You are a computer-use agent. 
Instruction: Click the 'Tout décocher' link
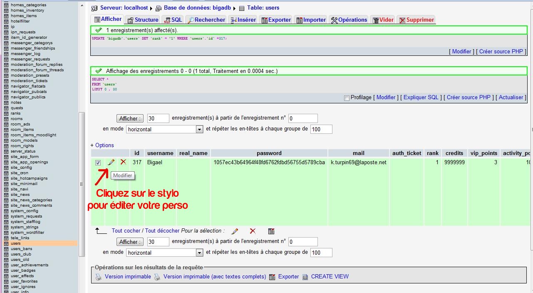[x=162, y=230]
